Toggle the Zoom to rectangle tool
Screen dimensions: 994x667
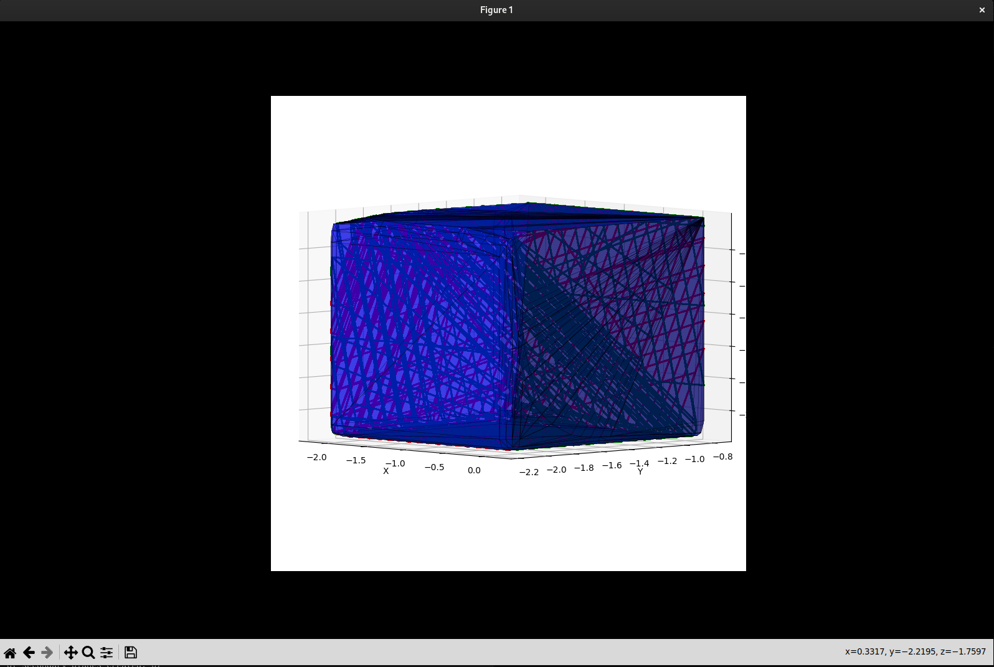[88, 653]
